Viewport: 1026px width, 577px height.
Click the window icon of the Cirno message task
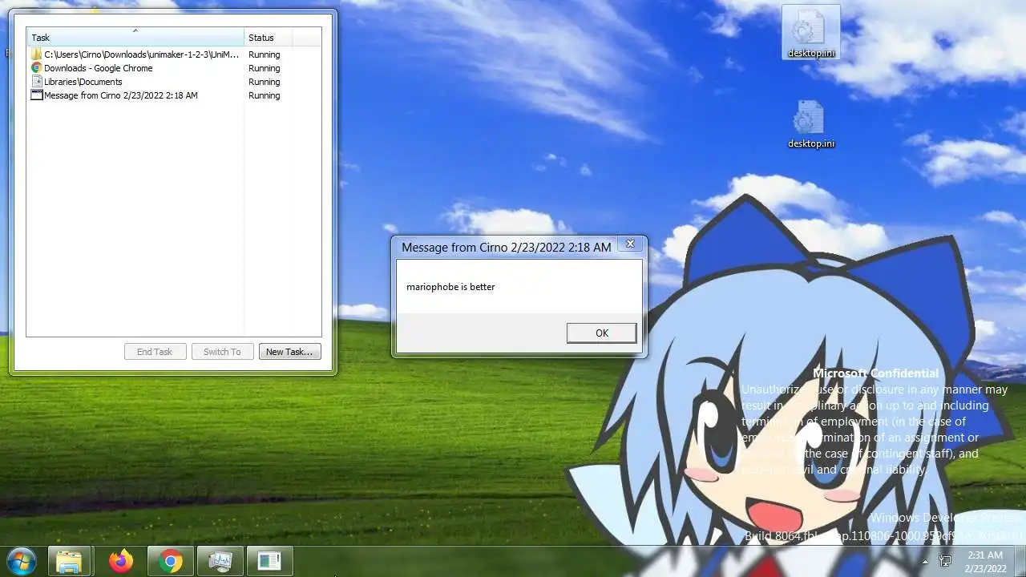coord(36,95)
